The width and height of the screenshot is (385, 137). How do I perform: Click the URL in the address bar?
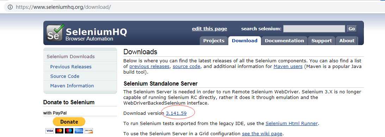(63, 7)
